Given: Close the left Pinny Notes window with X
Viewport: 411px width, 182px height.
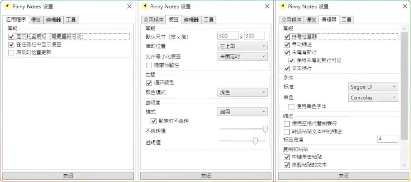Looking at the screenshot, I should coord(129,6).
